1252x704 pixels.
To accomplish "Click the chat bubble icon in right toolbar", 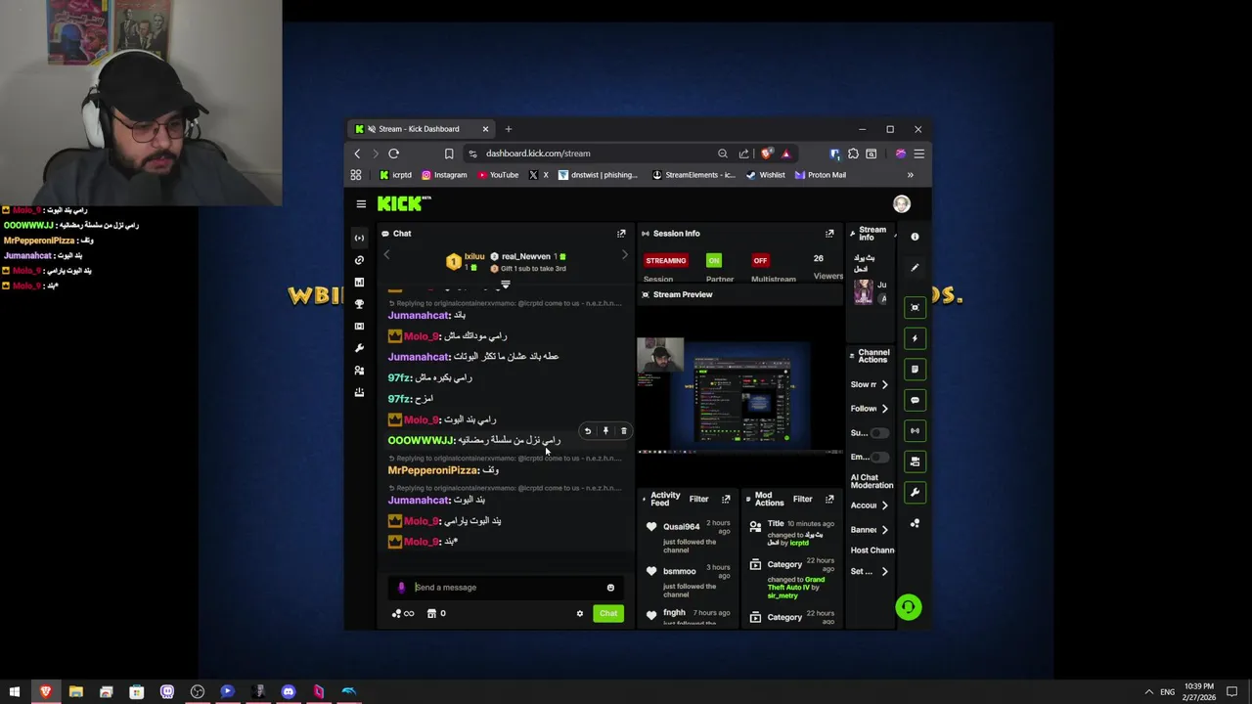I will click(x=915, y=400).
